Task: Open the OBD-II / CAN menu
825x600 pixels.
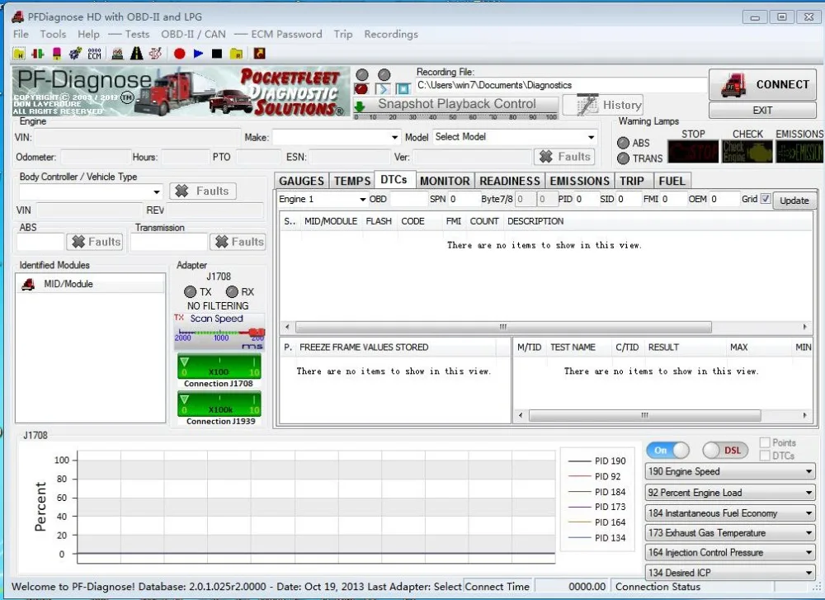Action: [x=193, y=34]
